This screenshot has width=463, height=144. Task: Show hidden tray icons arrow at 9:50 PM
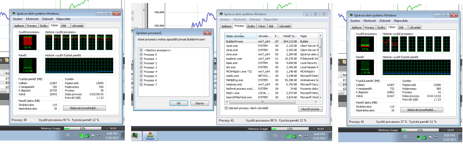point(412,137)
